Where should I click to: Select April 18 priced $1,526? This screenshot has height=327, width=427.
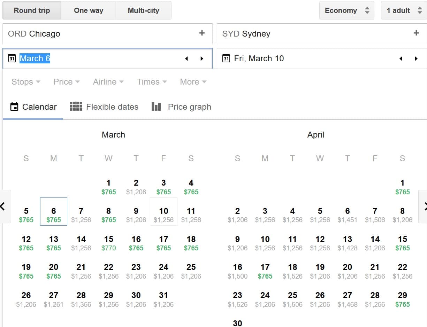pyautogui.click(x=292, y=271)
